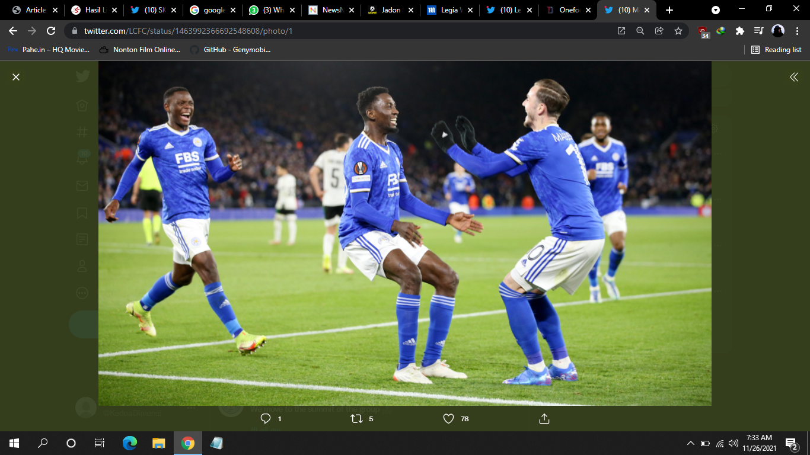The height and width of the screenshot is (455, 810).
Task: Click the volume speaker icon in the tray
Action: pos(734,443)
